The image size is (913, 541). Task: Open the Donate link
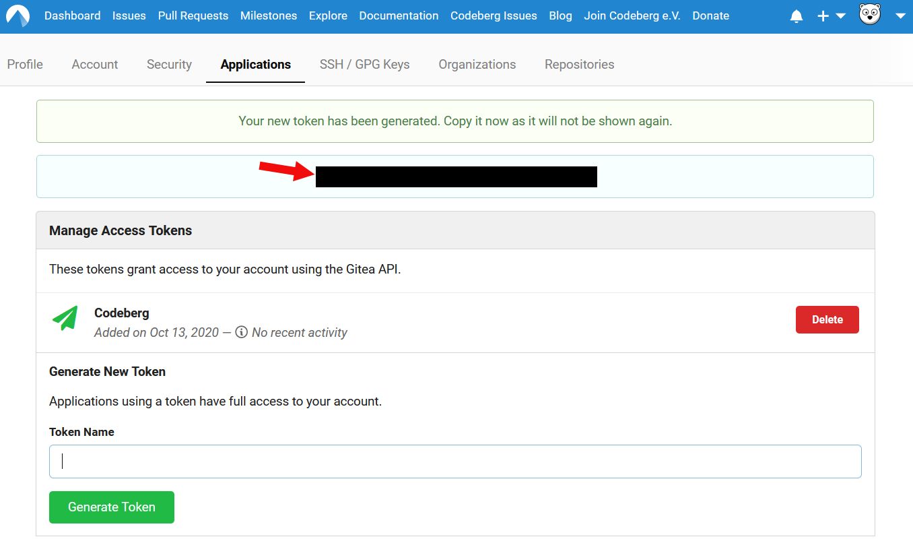(710, 15)
